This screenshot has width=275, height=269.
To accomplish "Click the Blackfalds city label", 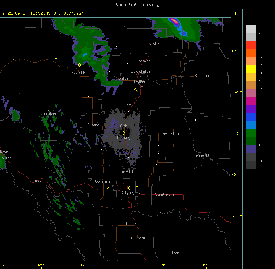I will (141, 71).
